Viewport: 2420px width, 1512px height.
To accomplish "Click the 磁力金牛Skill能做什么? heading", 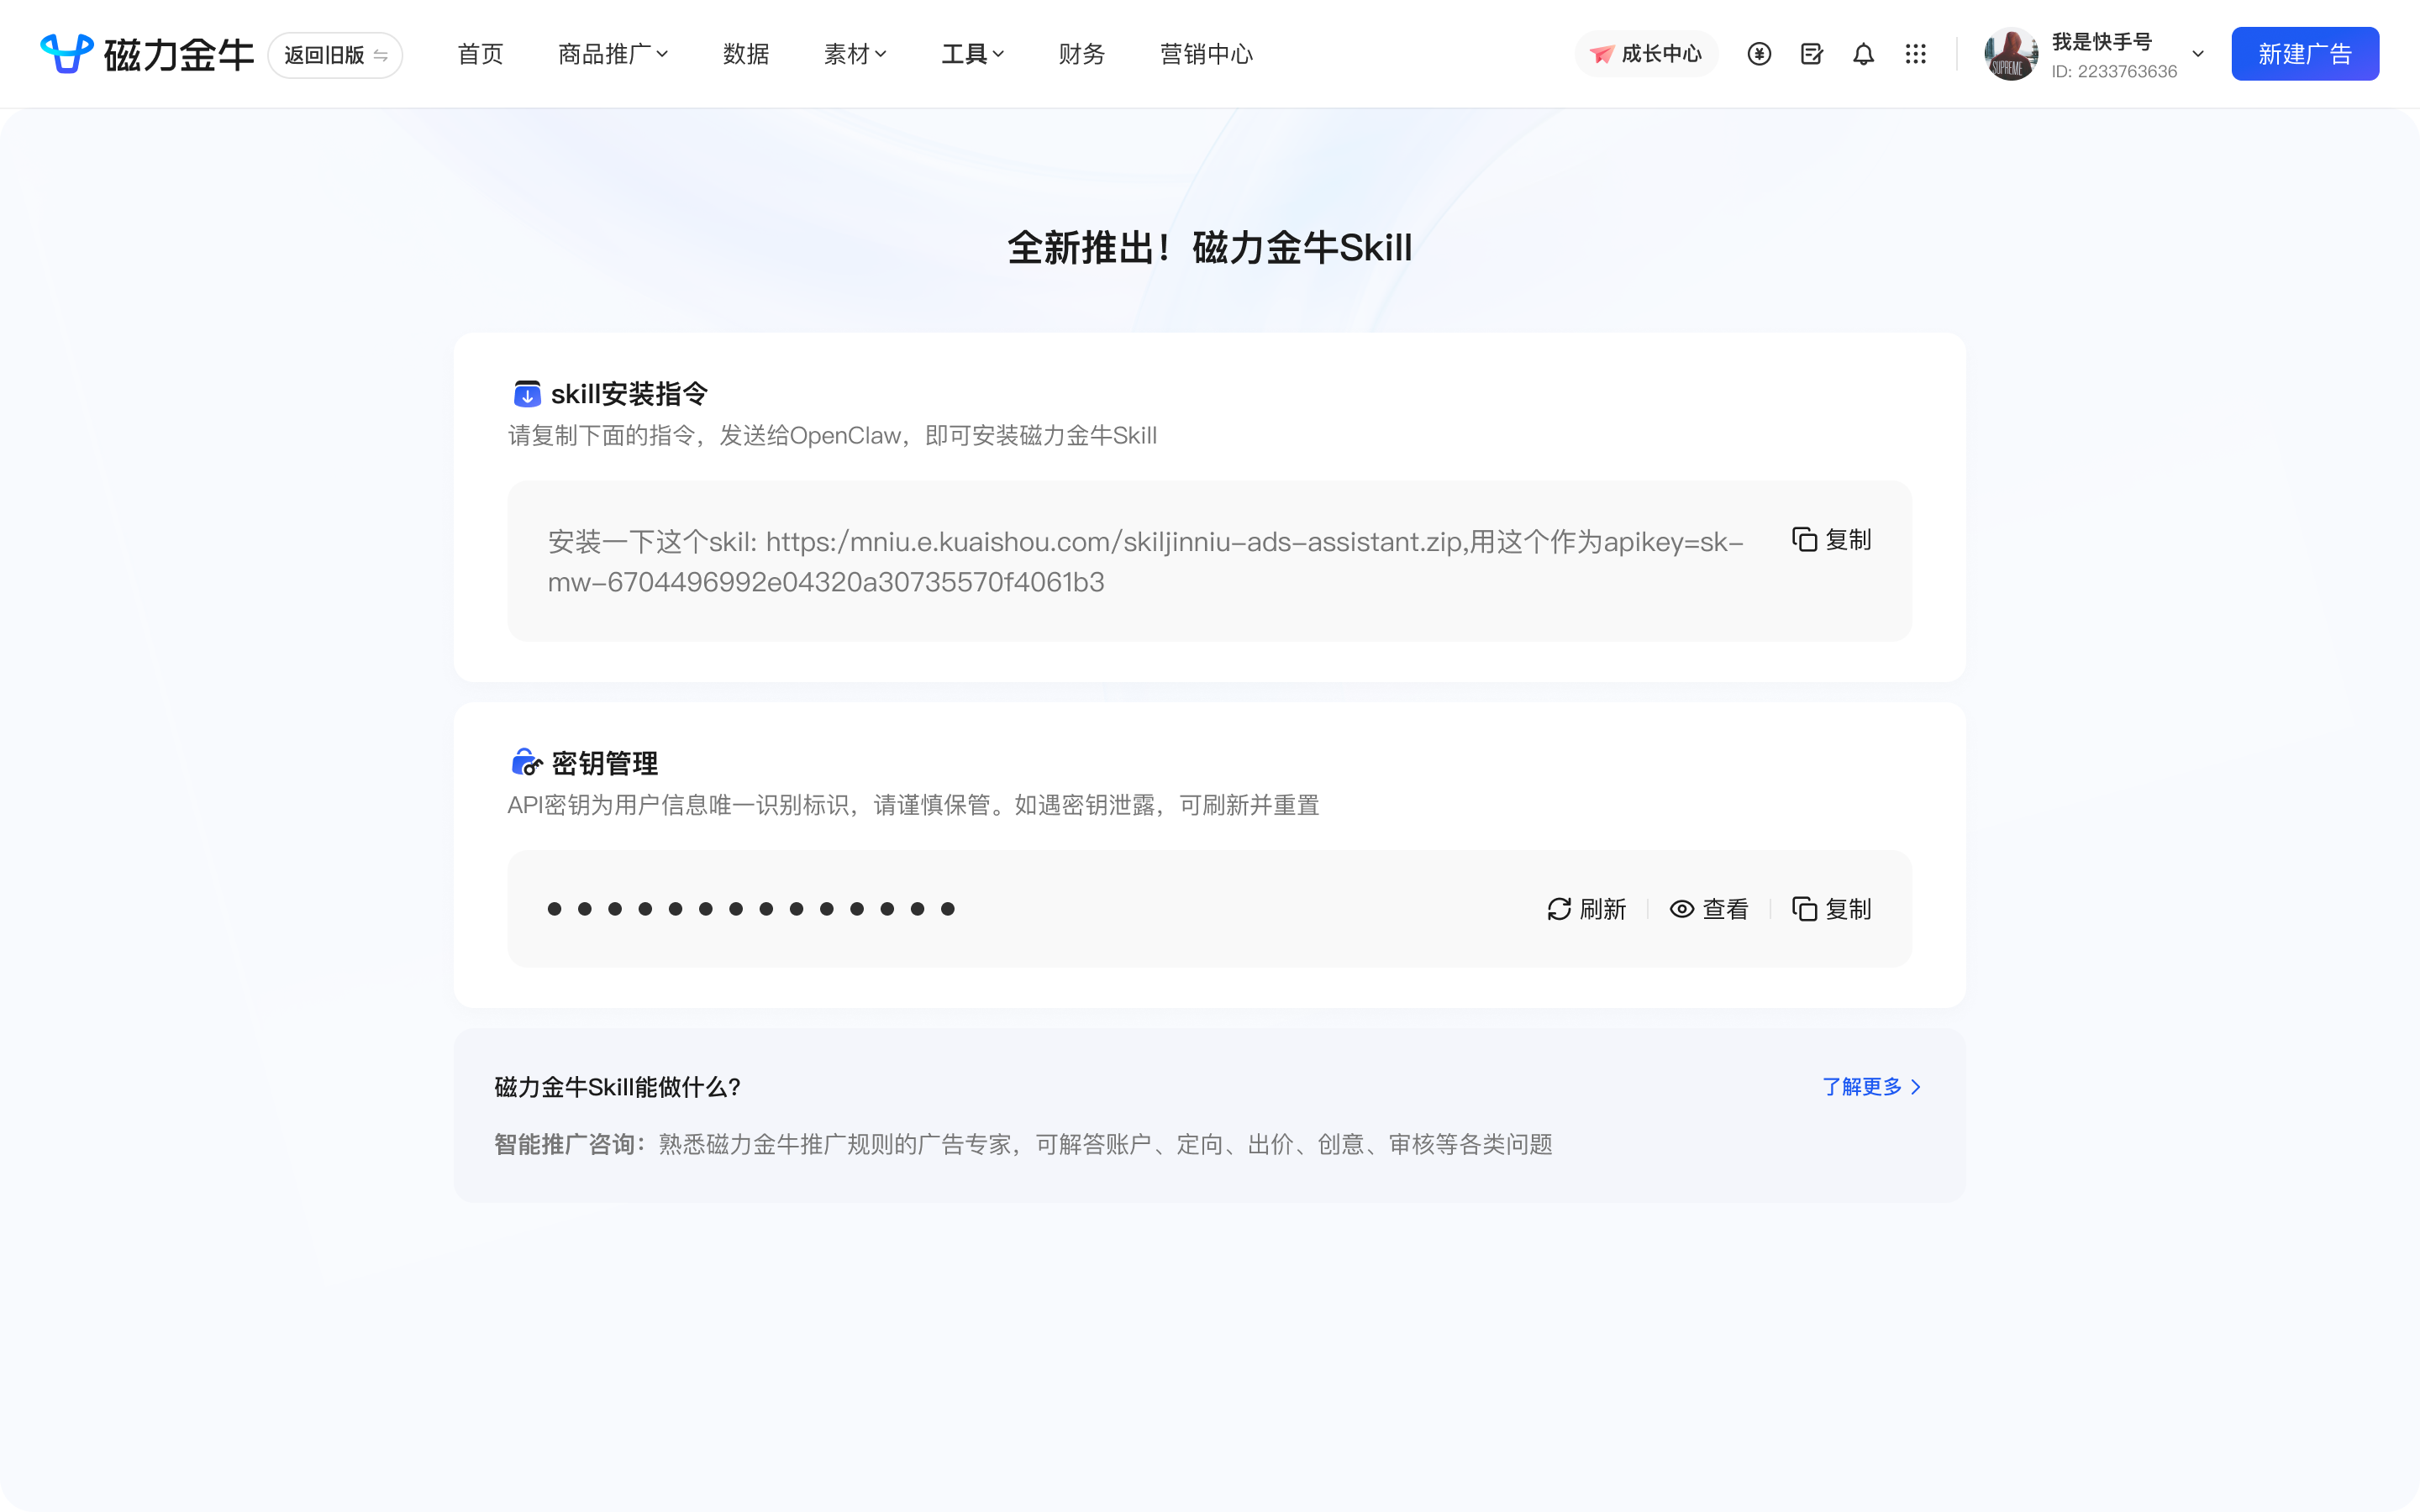I will (617, 1087).
